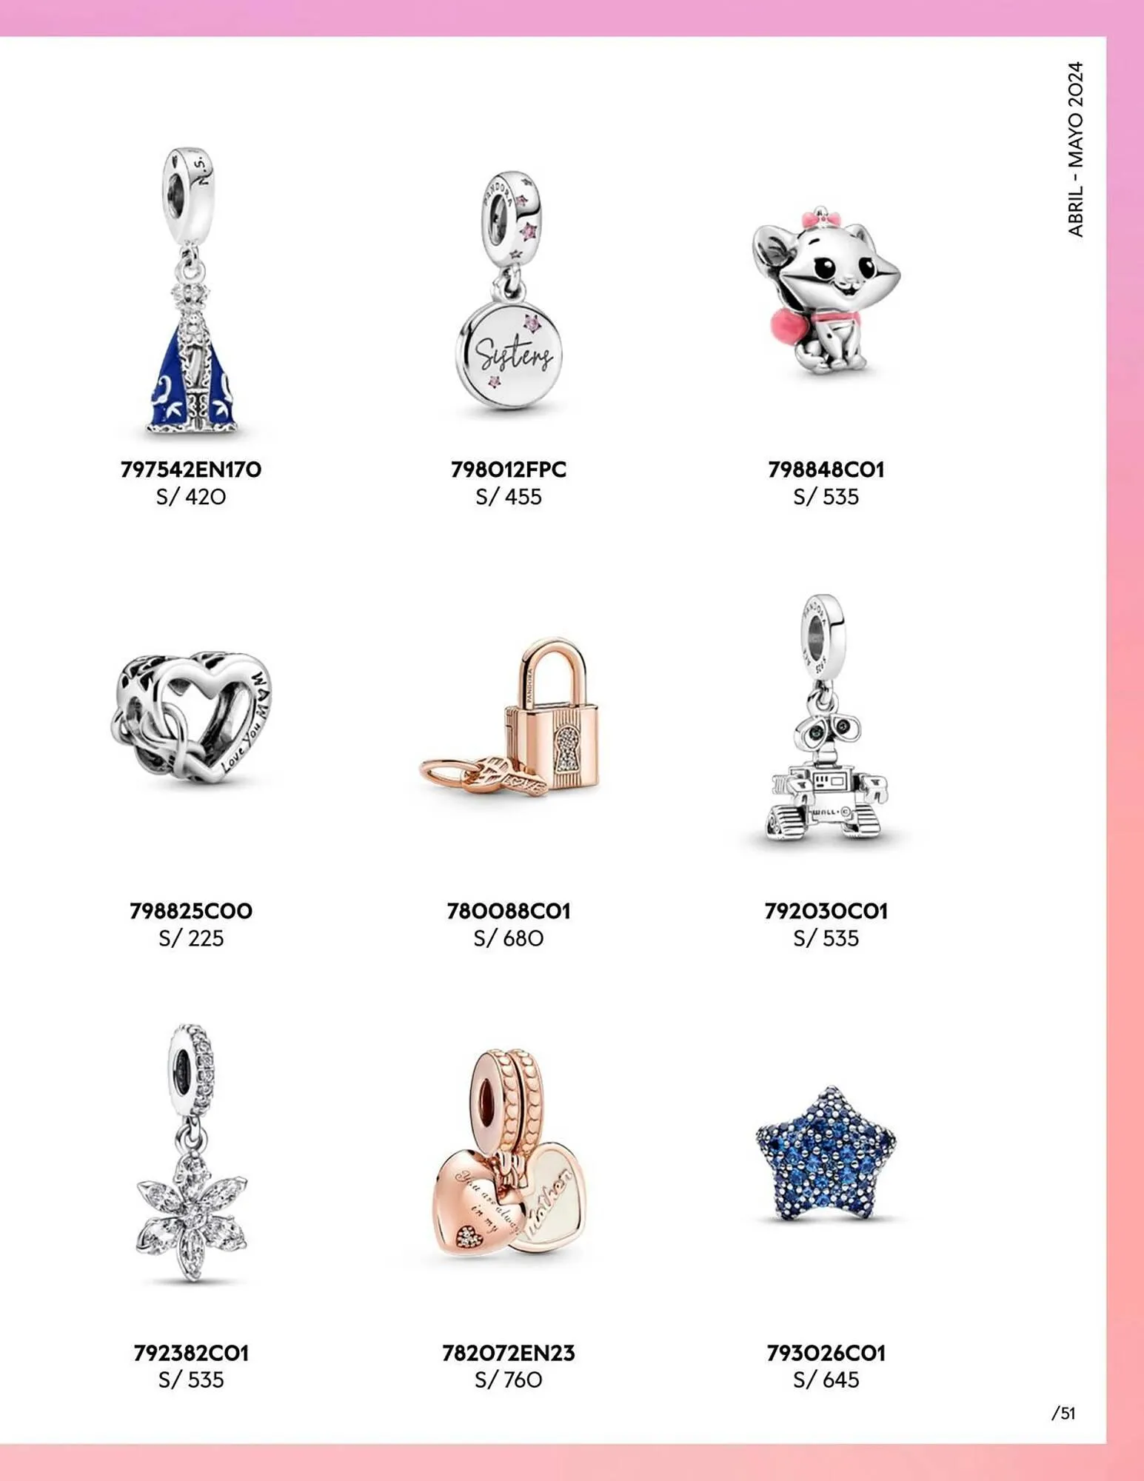Click product code 792030C01
The height and width of the screenshot is (1481, 1144).
(x=826, y=911)
